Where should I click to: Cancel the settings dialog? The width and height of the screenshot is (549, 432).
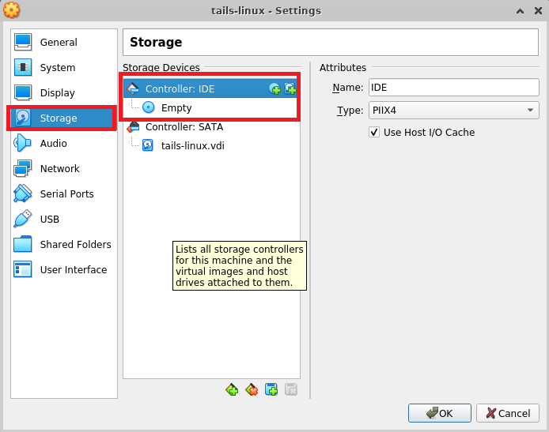tap(508, 413)
